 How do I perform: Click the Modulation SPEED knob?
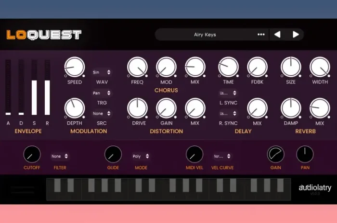(75, 67)
